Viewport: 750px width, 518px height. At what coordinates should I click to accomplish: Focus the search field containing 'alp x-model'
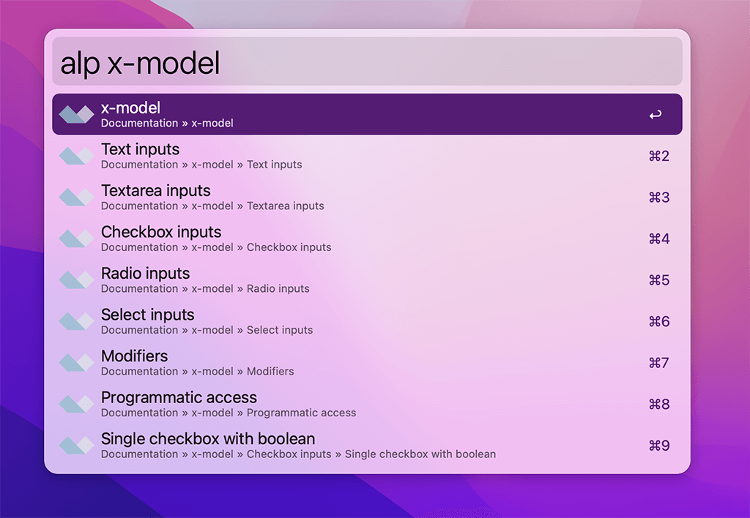coord(366,63)
